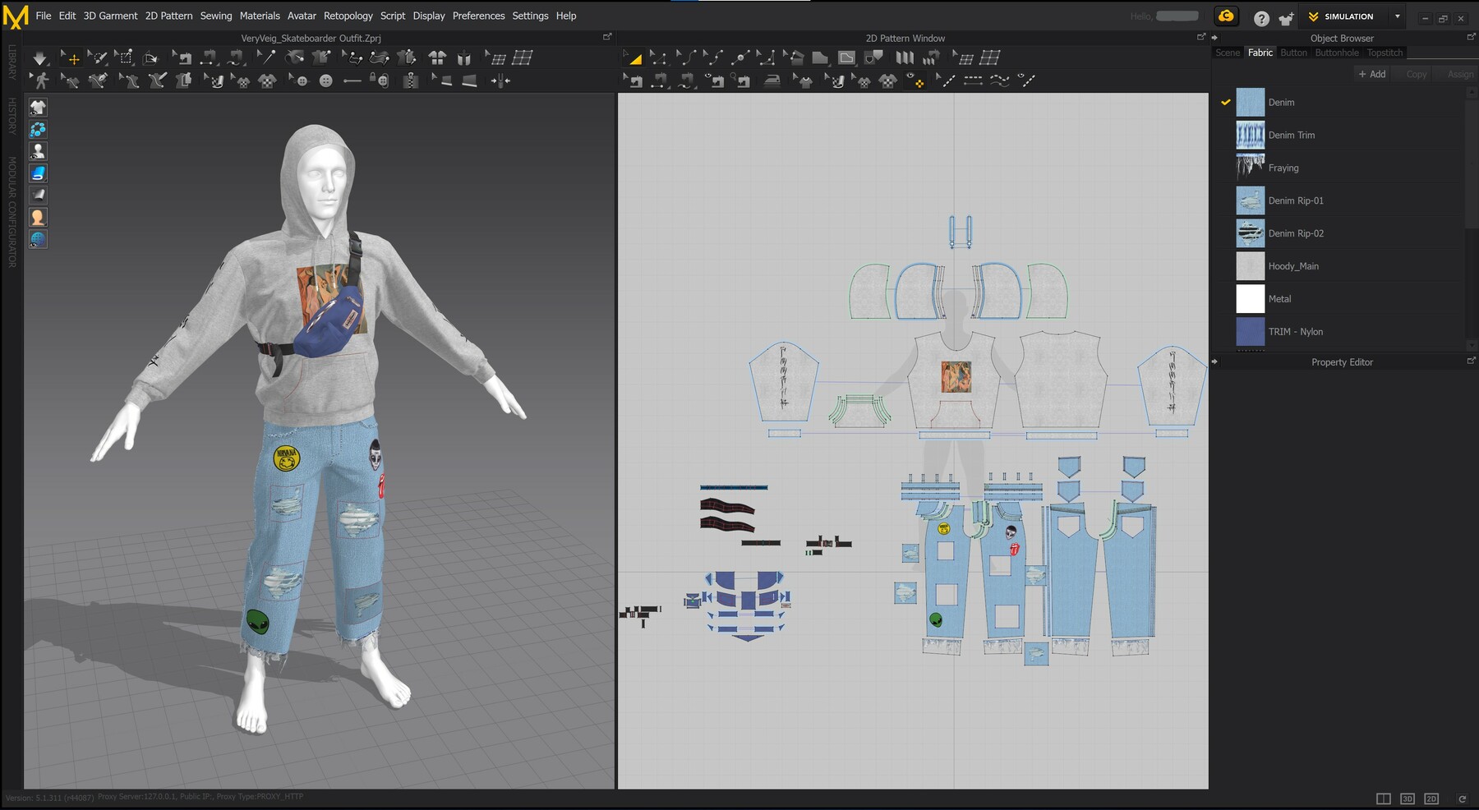Viewport: 1479px width, 810px height.
Task: Click the Simulate down-arrow icon
Action: pyautogui.click(x=39, y=58)
